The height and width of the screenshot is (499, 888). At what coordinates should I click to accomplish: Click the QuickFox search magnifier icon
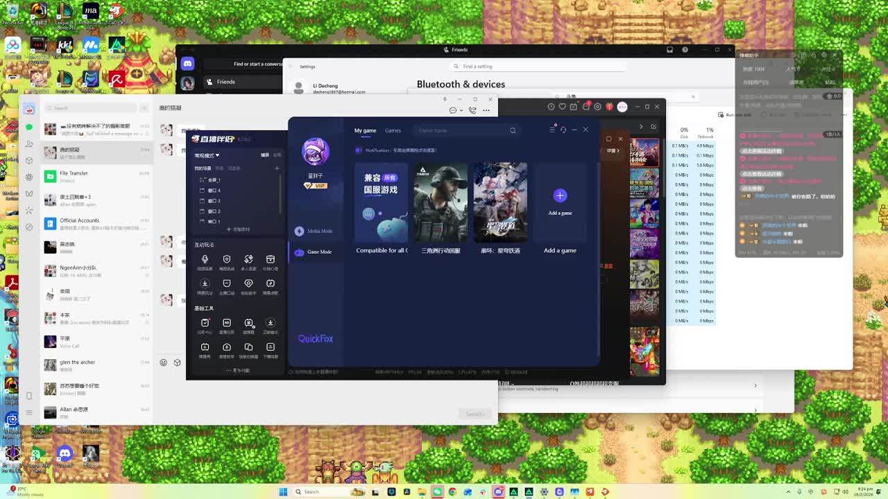pyautogui.click(x=513, y=130)
